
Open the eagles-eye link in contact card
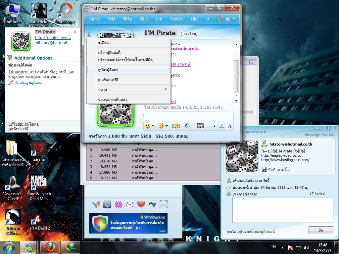[53, 37]
